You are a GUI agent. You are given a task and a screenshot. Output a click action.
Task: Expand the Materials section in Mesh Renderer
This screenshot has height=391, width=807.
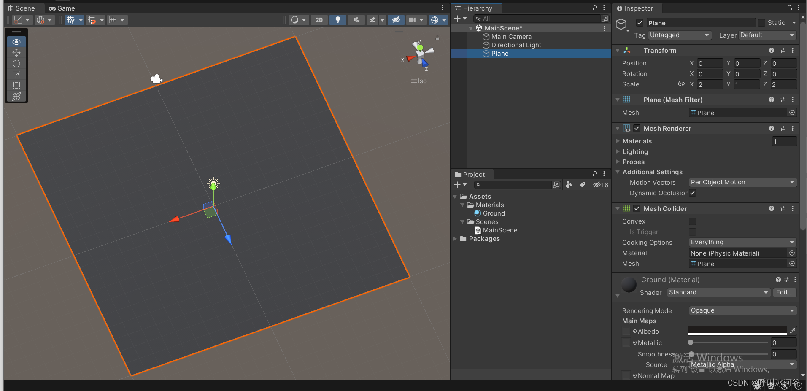618,141
